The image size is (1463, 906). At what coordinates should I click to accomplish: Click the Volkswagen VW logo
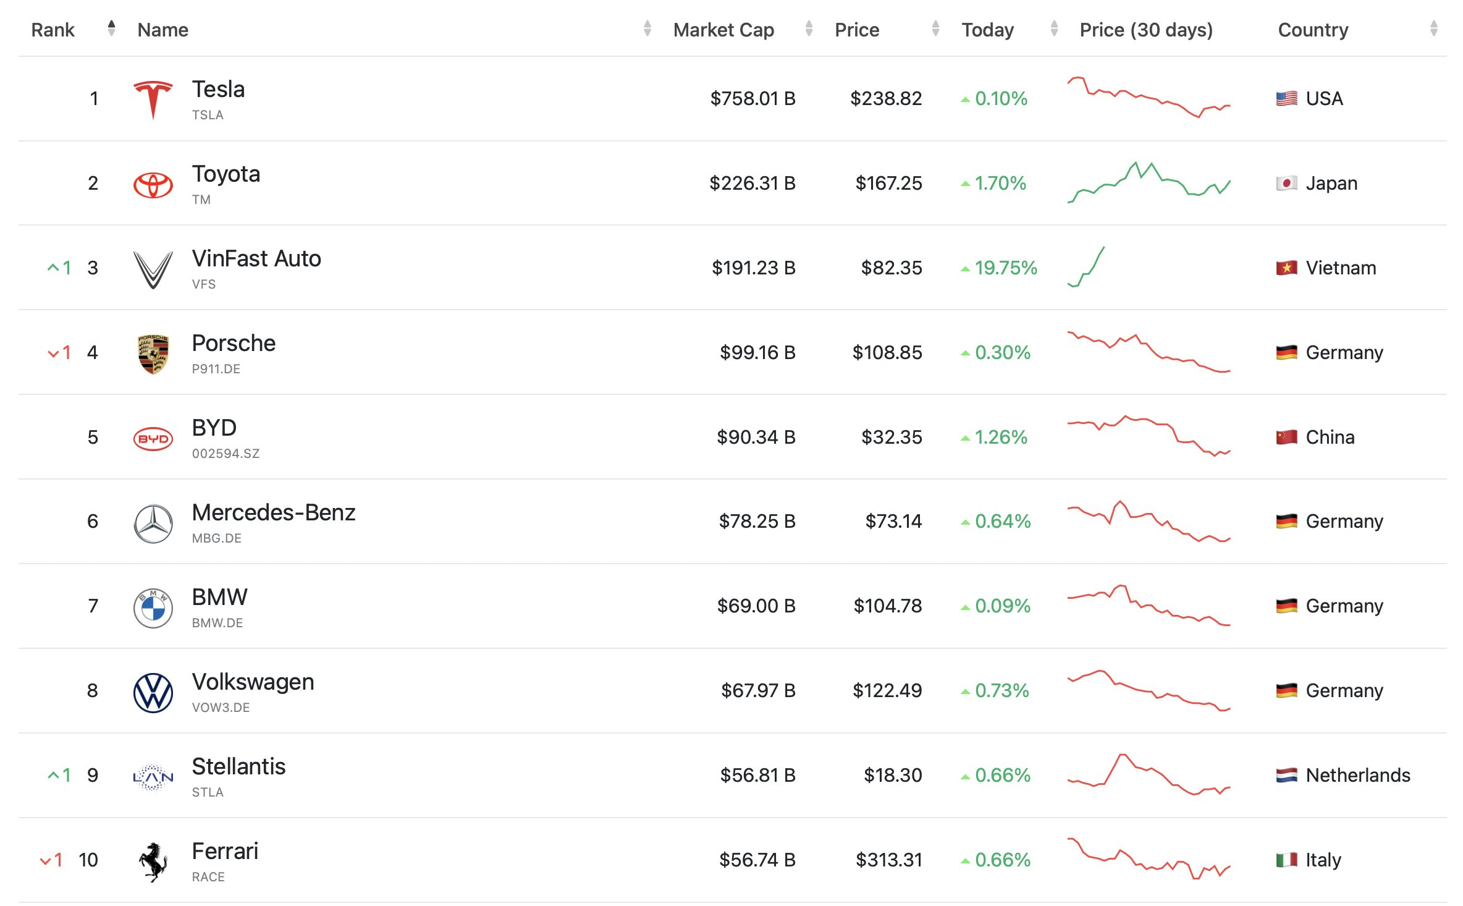click(x=153, y=693)
